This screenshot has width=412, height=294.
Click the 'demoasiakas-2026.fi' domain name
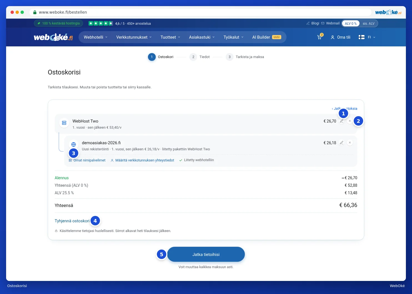coord(101,143)
